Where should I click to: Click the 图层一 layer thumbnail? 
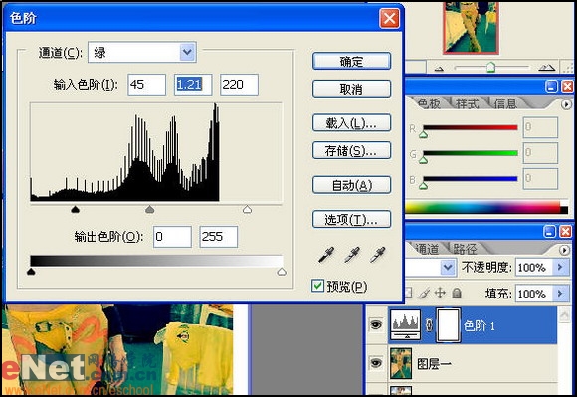coord(401,363)
